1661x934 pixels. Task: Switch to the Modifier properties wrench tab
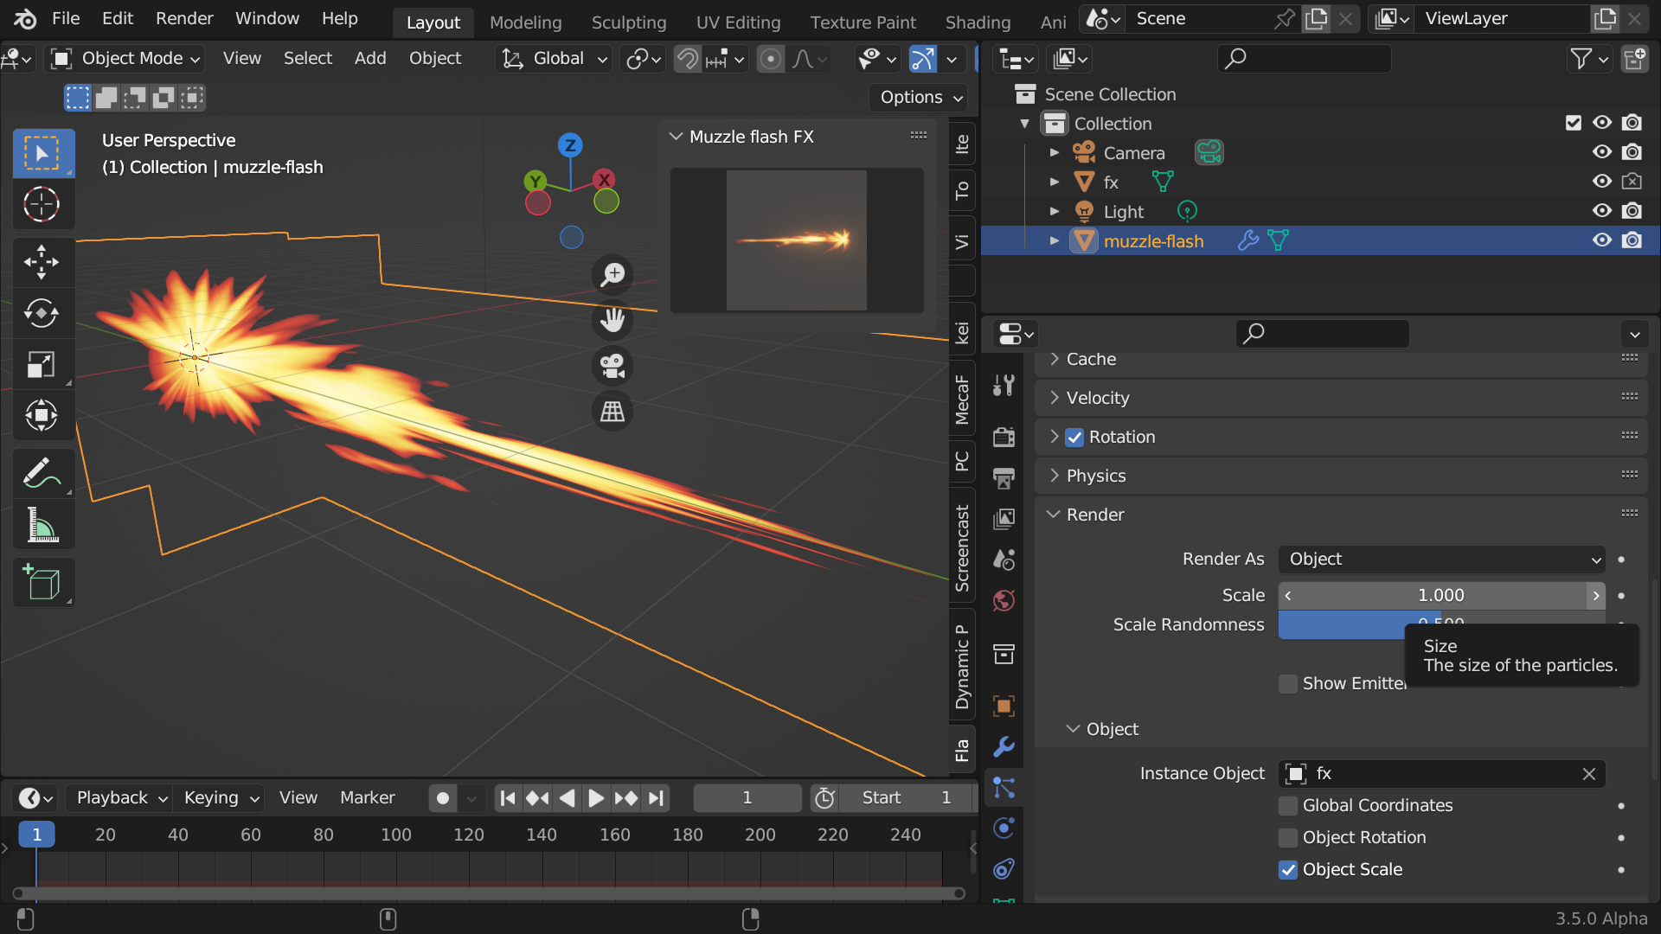click(1004, 746)
